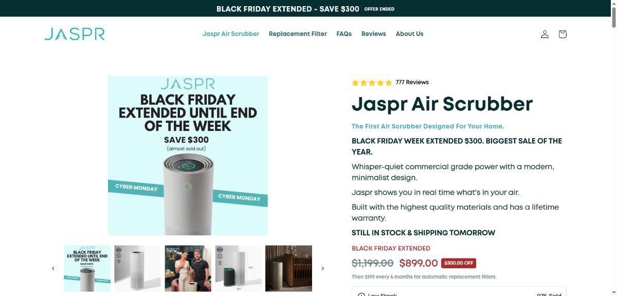Select the dimensions diagram thumbnail
The image size is (617, 296).
point(238,268)
